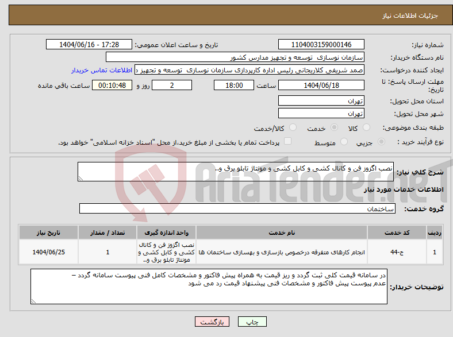Click the delivery province field تهران
Viewport: 453px width, 337px height.
(x=321, y=100)
